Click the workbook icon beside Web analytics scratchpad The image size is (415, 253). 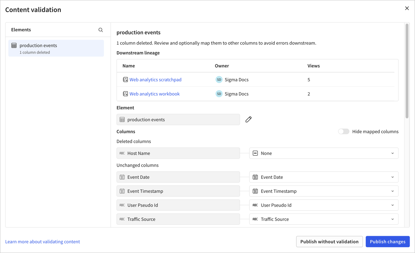pyautogui.click(x=125, y=79)
